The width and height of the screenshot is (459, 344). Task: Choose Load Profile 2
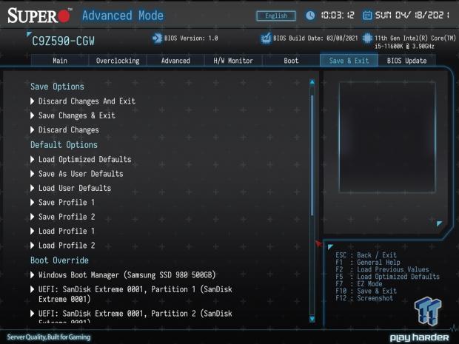[63, 246]
